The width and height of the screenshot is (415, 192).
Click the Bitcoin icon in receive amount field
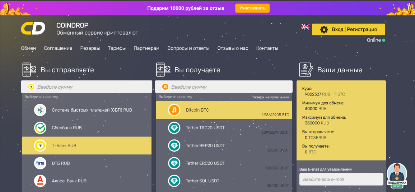[165, 87]
